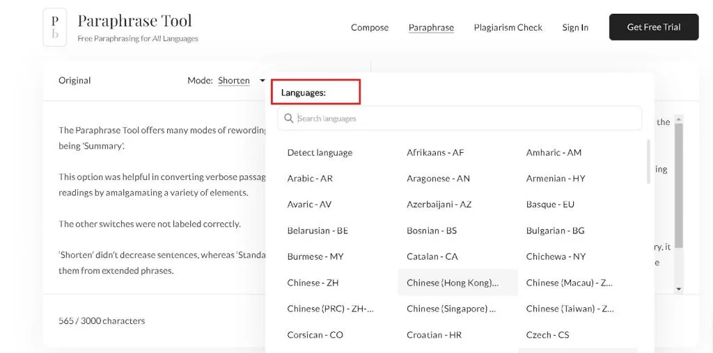
Task: Click the Paraphrase Tool logo icon
Action: point(55,27)
